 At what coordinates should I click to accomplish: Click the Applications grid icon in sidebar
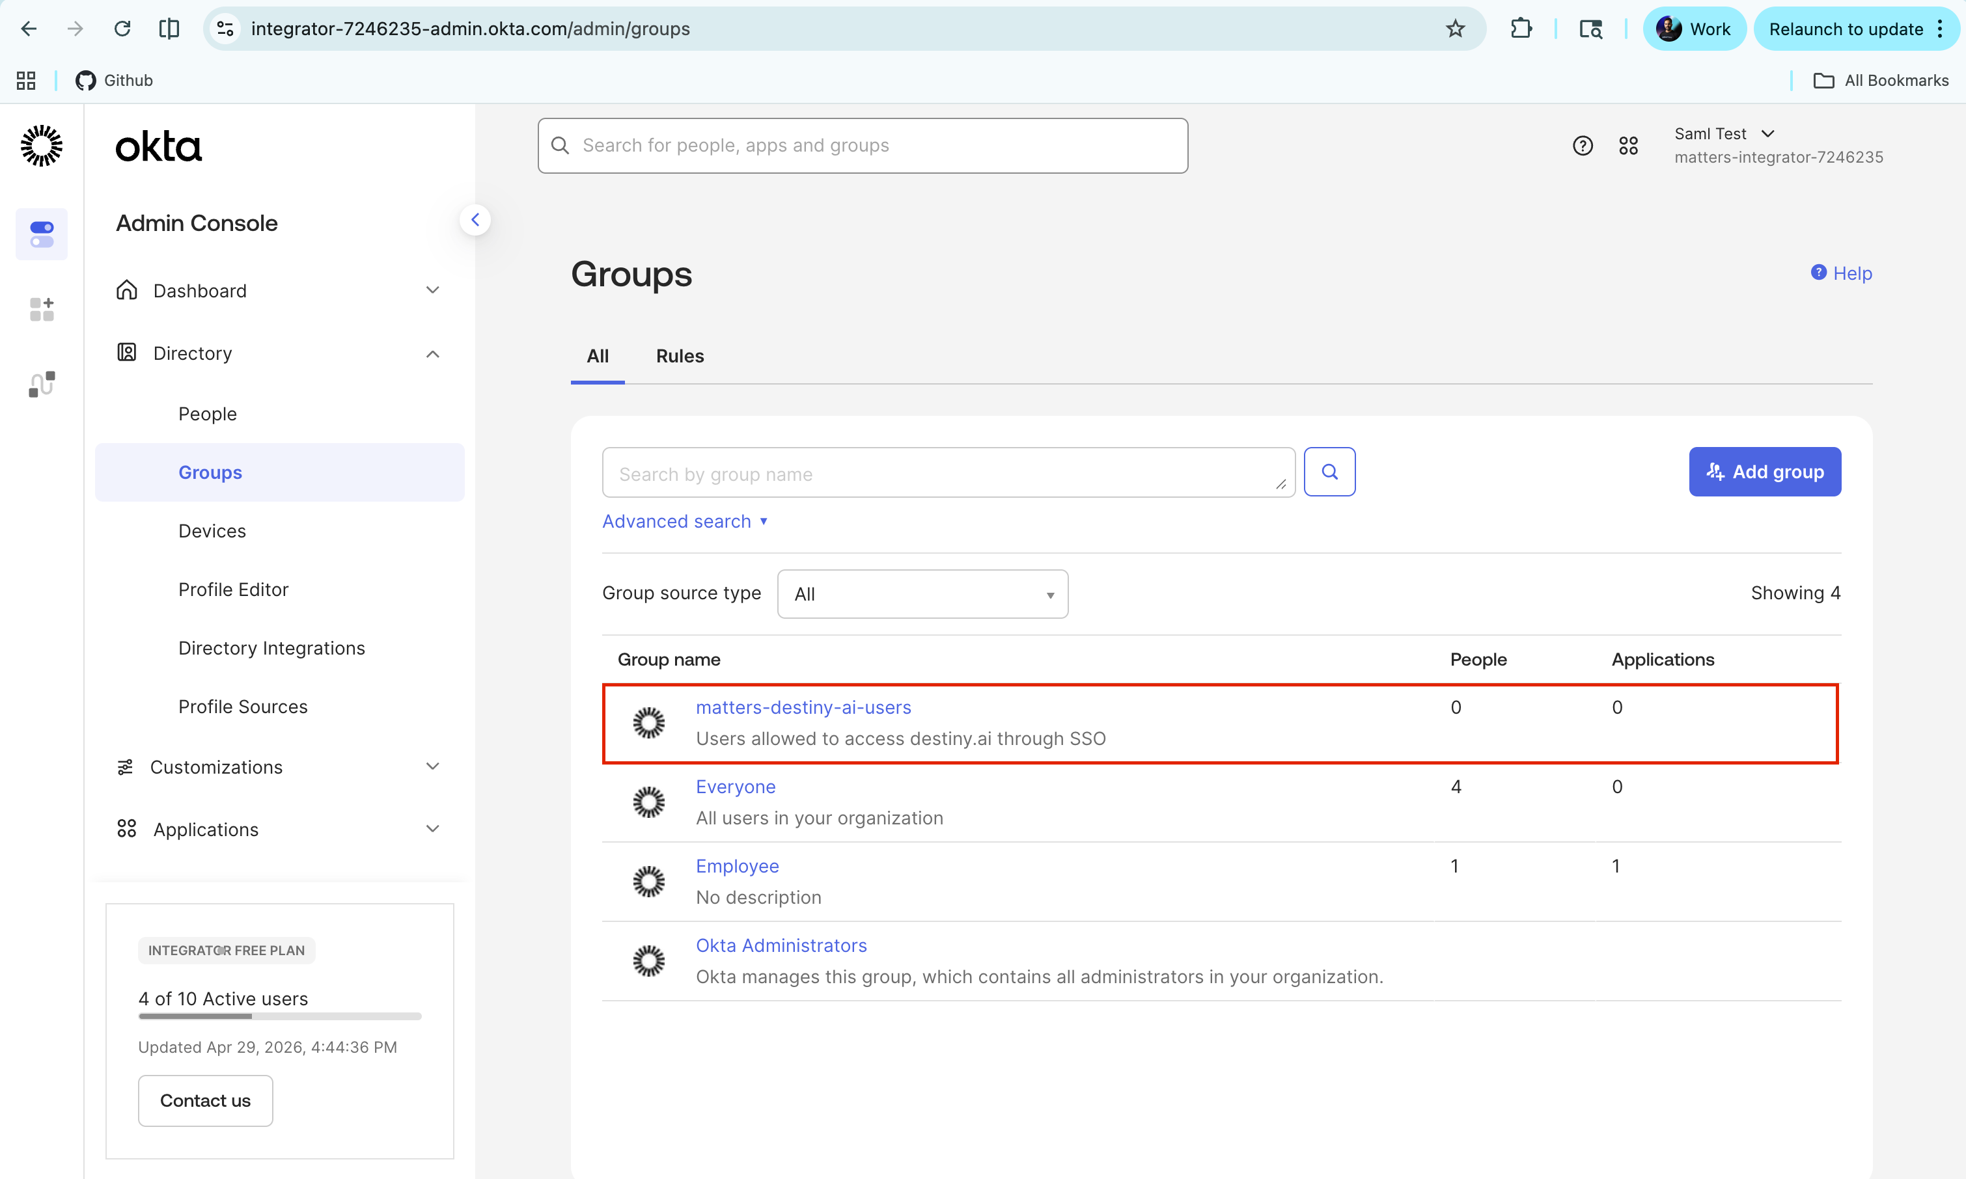tap(127, 829)
